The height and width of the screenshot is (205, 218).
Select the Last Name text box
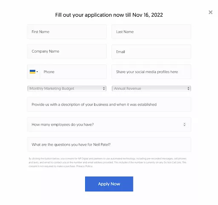point(151,32)
